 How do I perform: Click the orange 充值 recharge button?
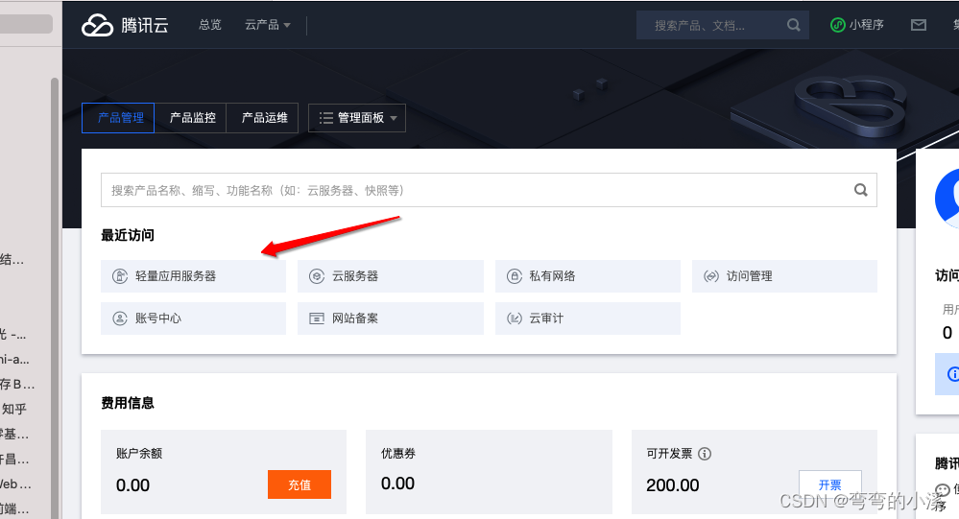[300, 484]
